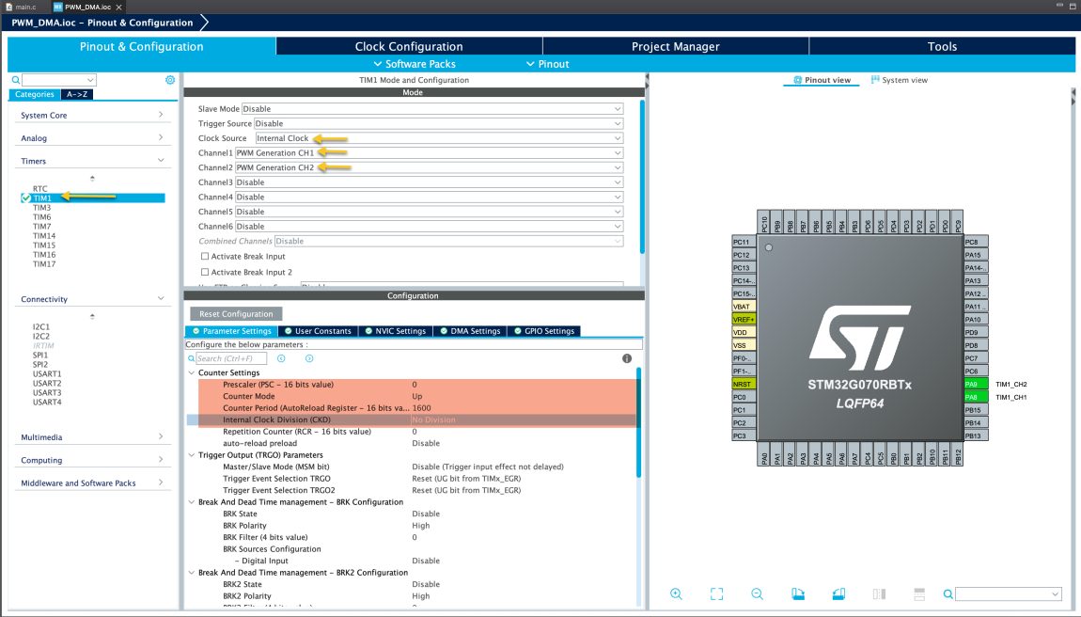The width and height of the screenshot is (1081, 617).
Task: Enable Activate Break Input 2 checkbox
Action: pos(205,273)
